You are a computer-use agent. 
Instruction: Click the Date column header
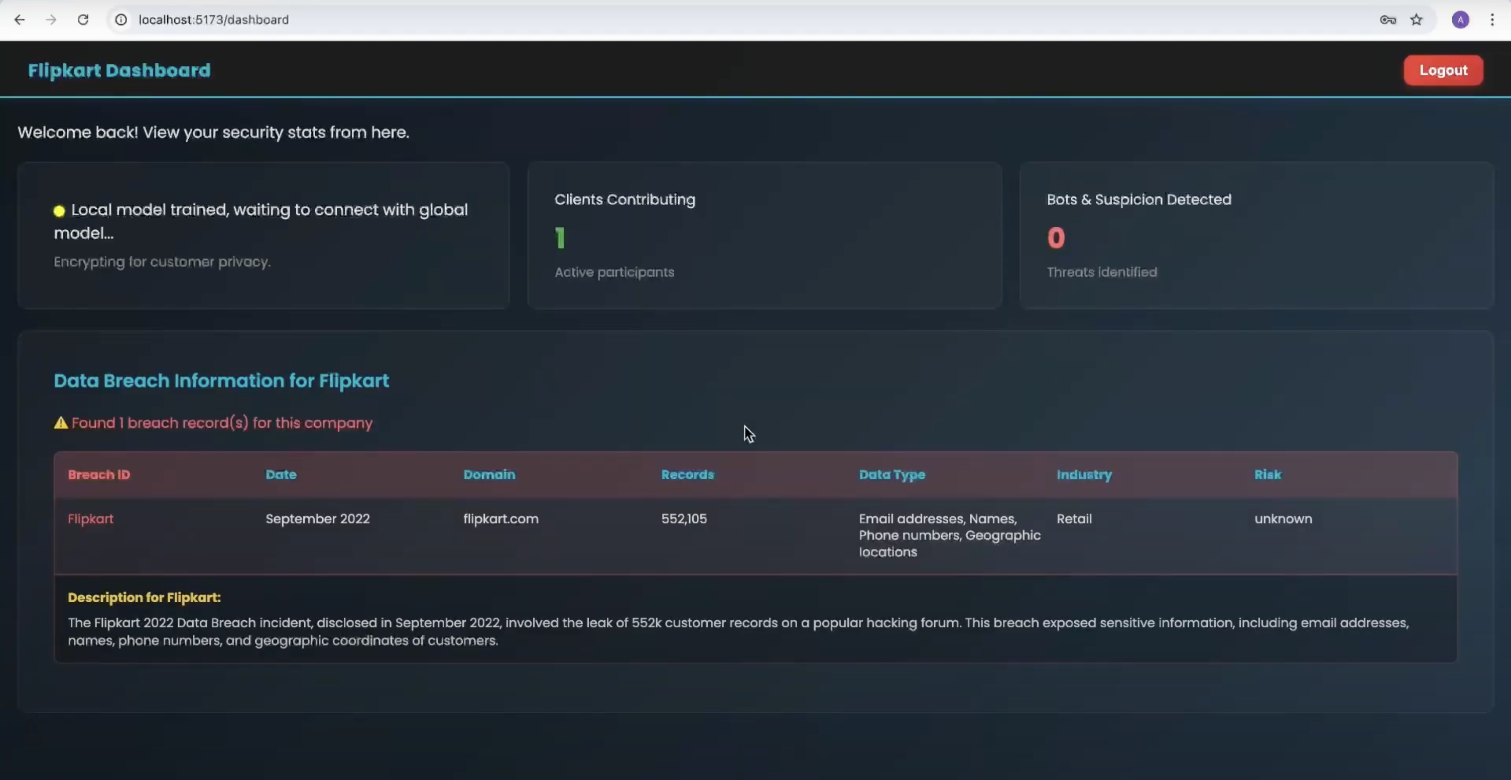pos(281,475)
